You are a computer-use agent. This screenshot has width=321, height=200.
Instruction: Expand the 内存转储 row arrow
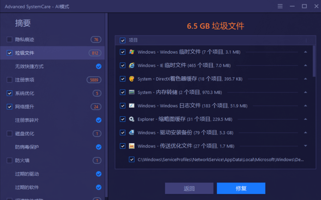click(305, 92)
